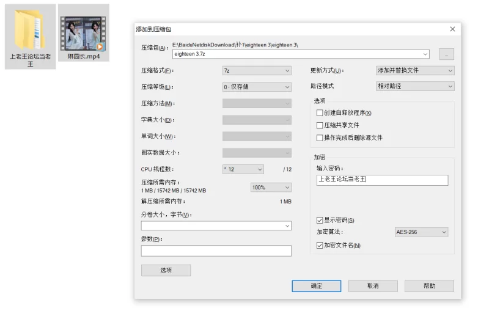Uncheck 显示密码 checkbox

(x=320, y=220)
